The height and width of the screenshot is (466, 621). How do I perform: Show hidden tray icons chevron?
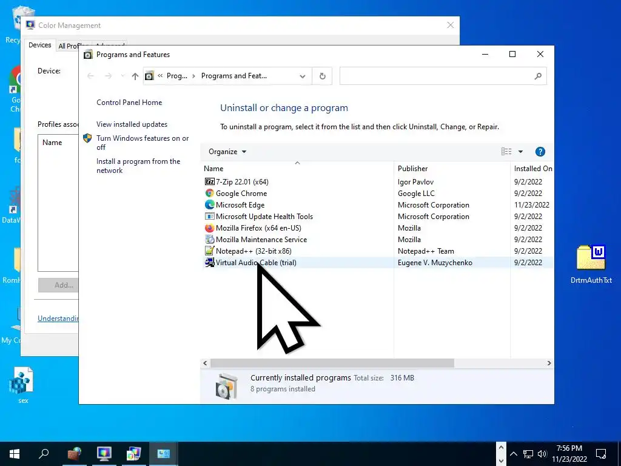pos(514,454)
